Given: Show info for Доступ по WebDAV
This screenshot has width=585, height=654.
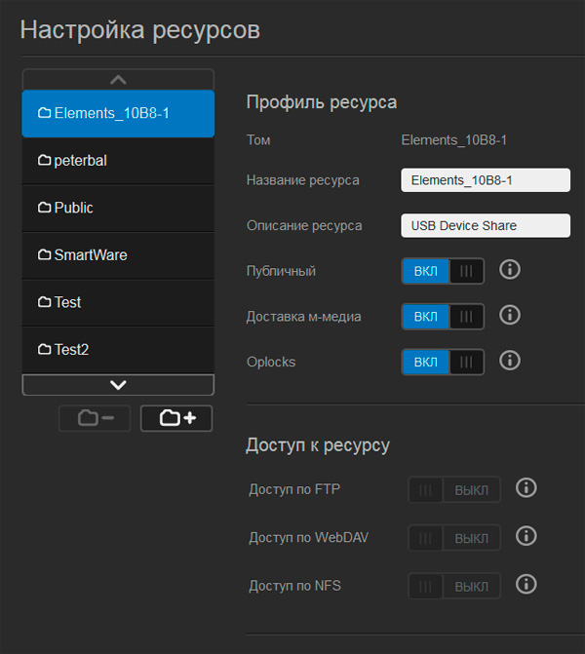Looking at the screenshot, I should point(526,536).
